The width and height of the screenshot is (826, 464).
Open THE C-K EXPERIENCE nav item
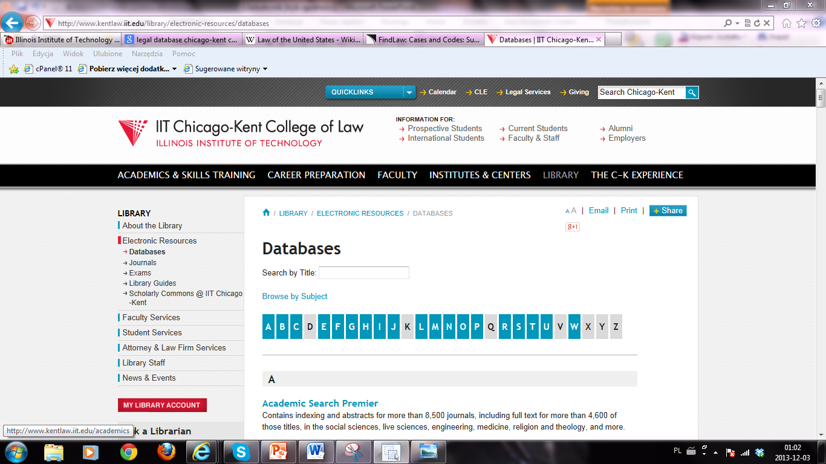[637, 175]
